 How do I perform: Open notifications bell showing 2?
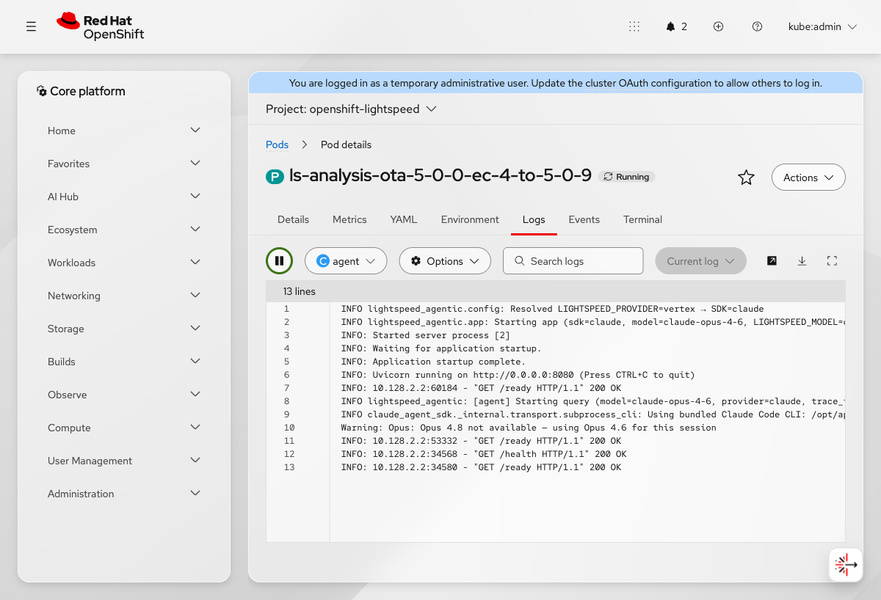[677, 26]
